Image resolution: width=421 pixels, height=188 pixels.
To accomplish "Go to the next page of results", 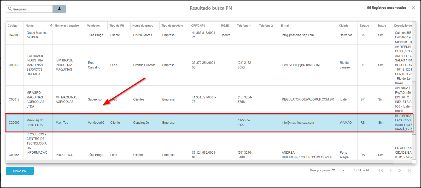I will click(x=400, y=170).
